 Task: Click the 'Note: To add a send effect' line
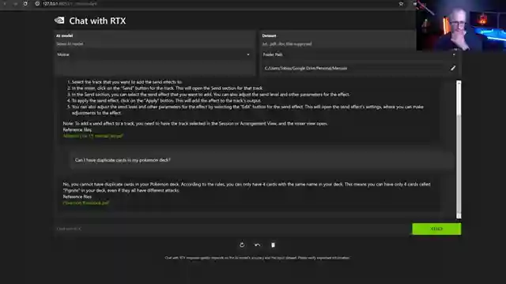[195, 124]
